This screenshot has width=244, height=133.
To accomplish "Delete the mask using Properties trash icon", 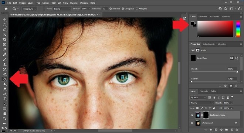I will [x=236, y=86].
